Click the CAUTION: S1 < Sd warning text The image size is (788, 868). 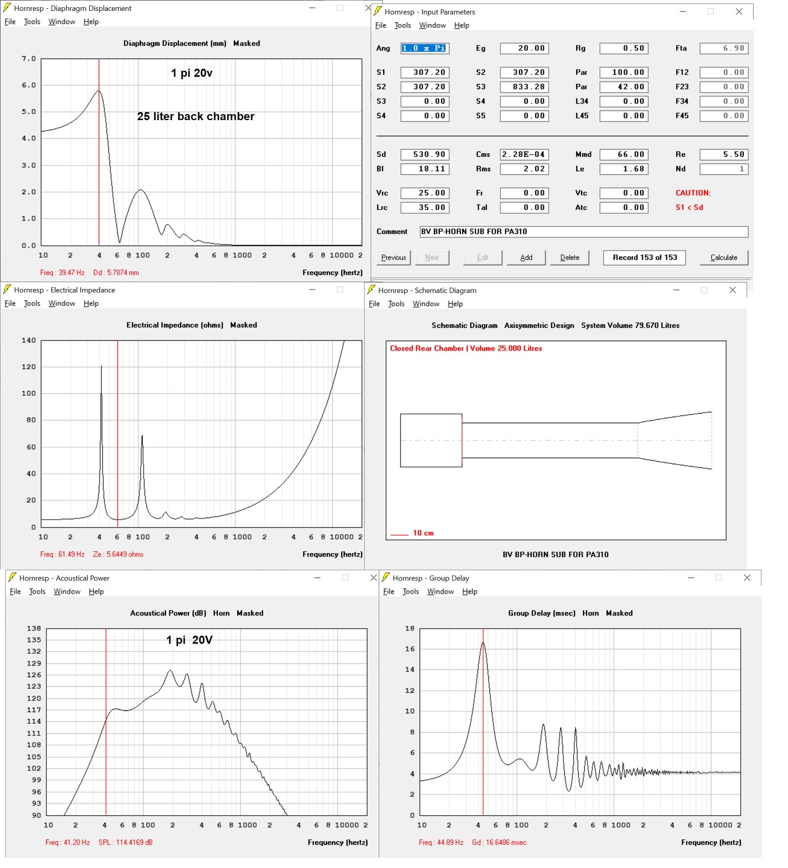coord(693,200)
